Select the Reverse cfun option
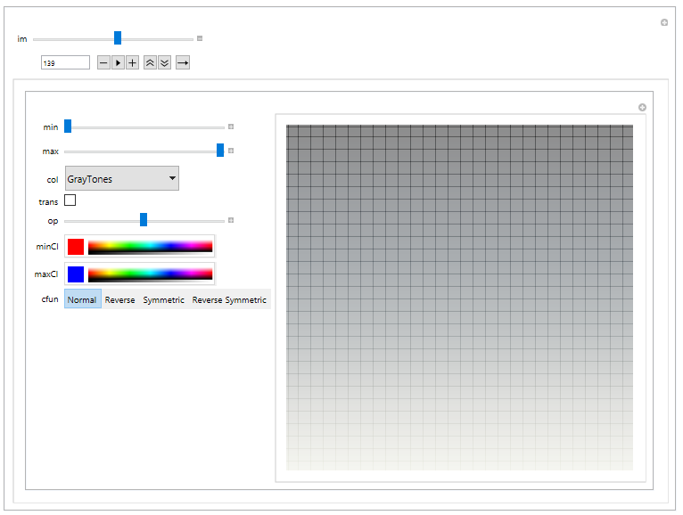This screenshot has width=683, height=515. [x=119, y=299]
